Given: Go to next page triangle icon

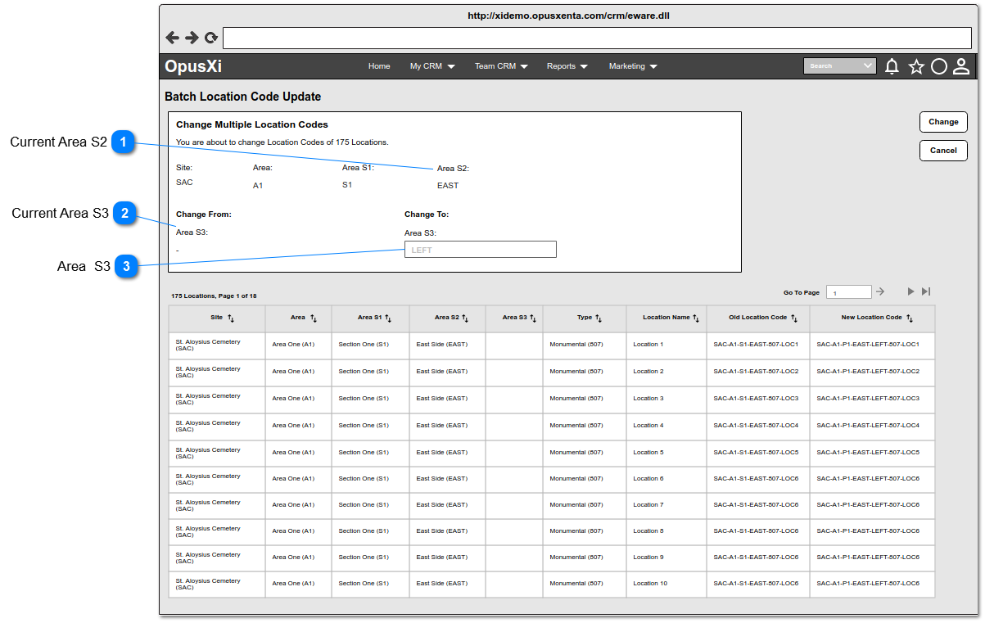Looking at the screenshot, I should click(x=910, y=291).
